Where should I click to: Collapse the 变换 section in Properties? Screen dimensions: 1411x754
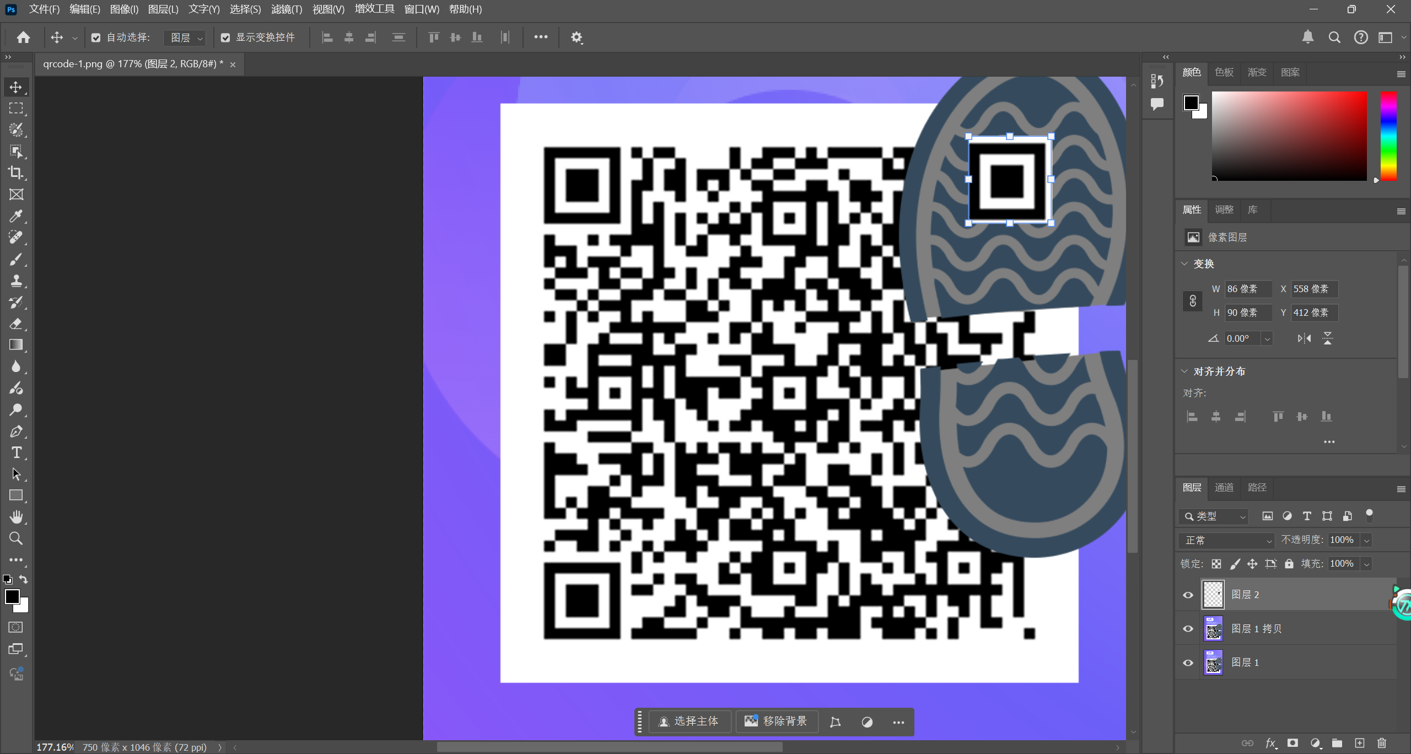[1186, 263]
